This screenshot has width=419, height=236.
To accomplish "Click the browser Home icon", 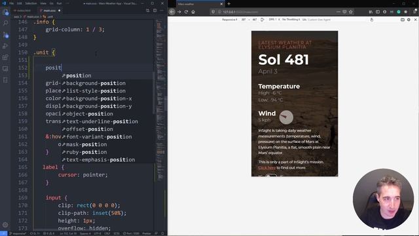I will coord(193,12).
